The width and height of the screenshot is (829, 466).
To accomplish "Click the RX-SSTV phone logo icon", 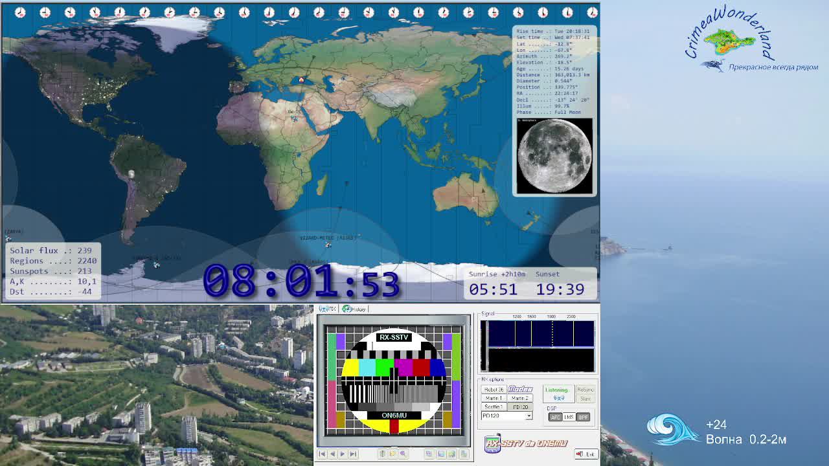I will point(492,443).
